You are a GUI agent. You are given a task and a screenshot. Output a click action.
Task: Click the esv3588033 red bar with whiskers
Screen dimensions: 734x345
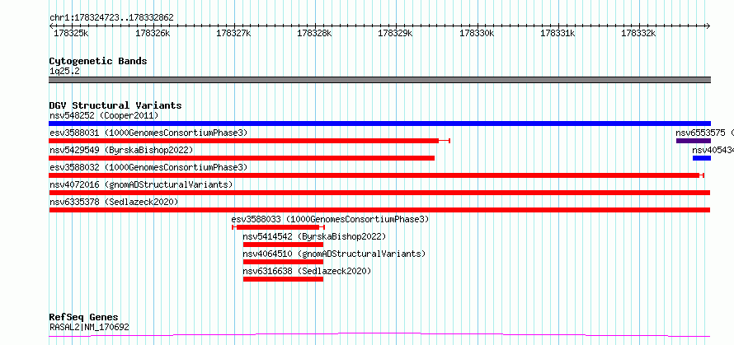point(278,227)
